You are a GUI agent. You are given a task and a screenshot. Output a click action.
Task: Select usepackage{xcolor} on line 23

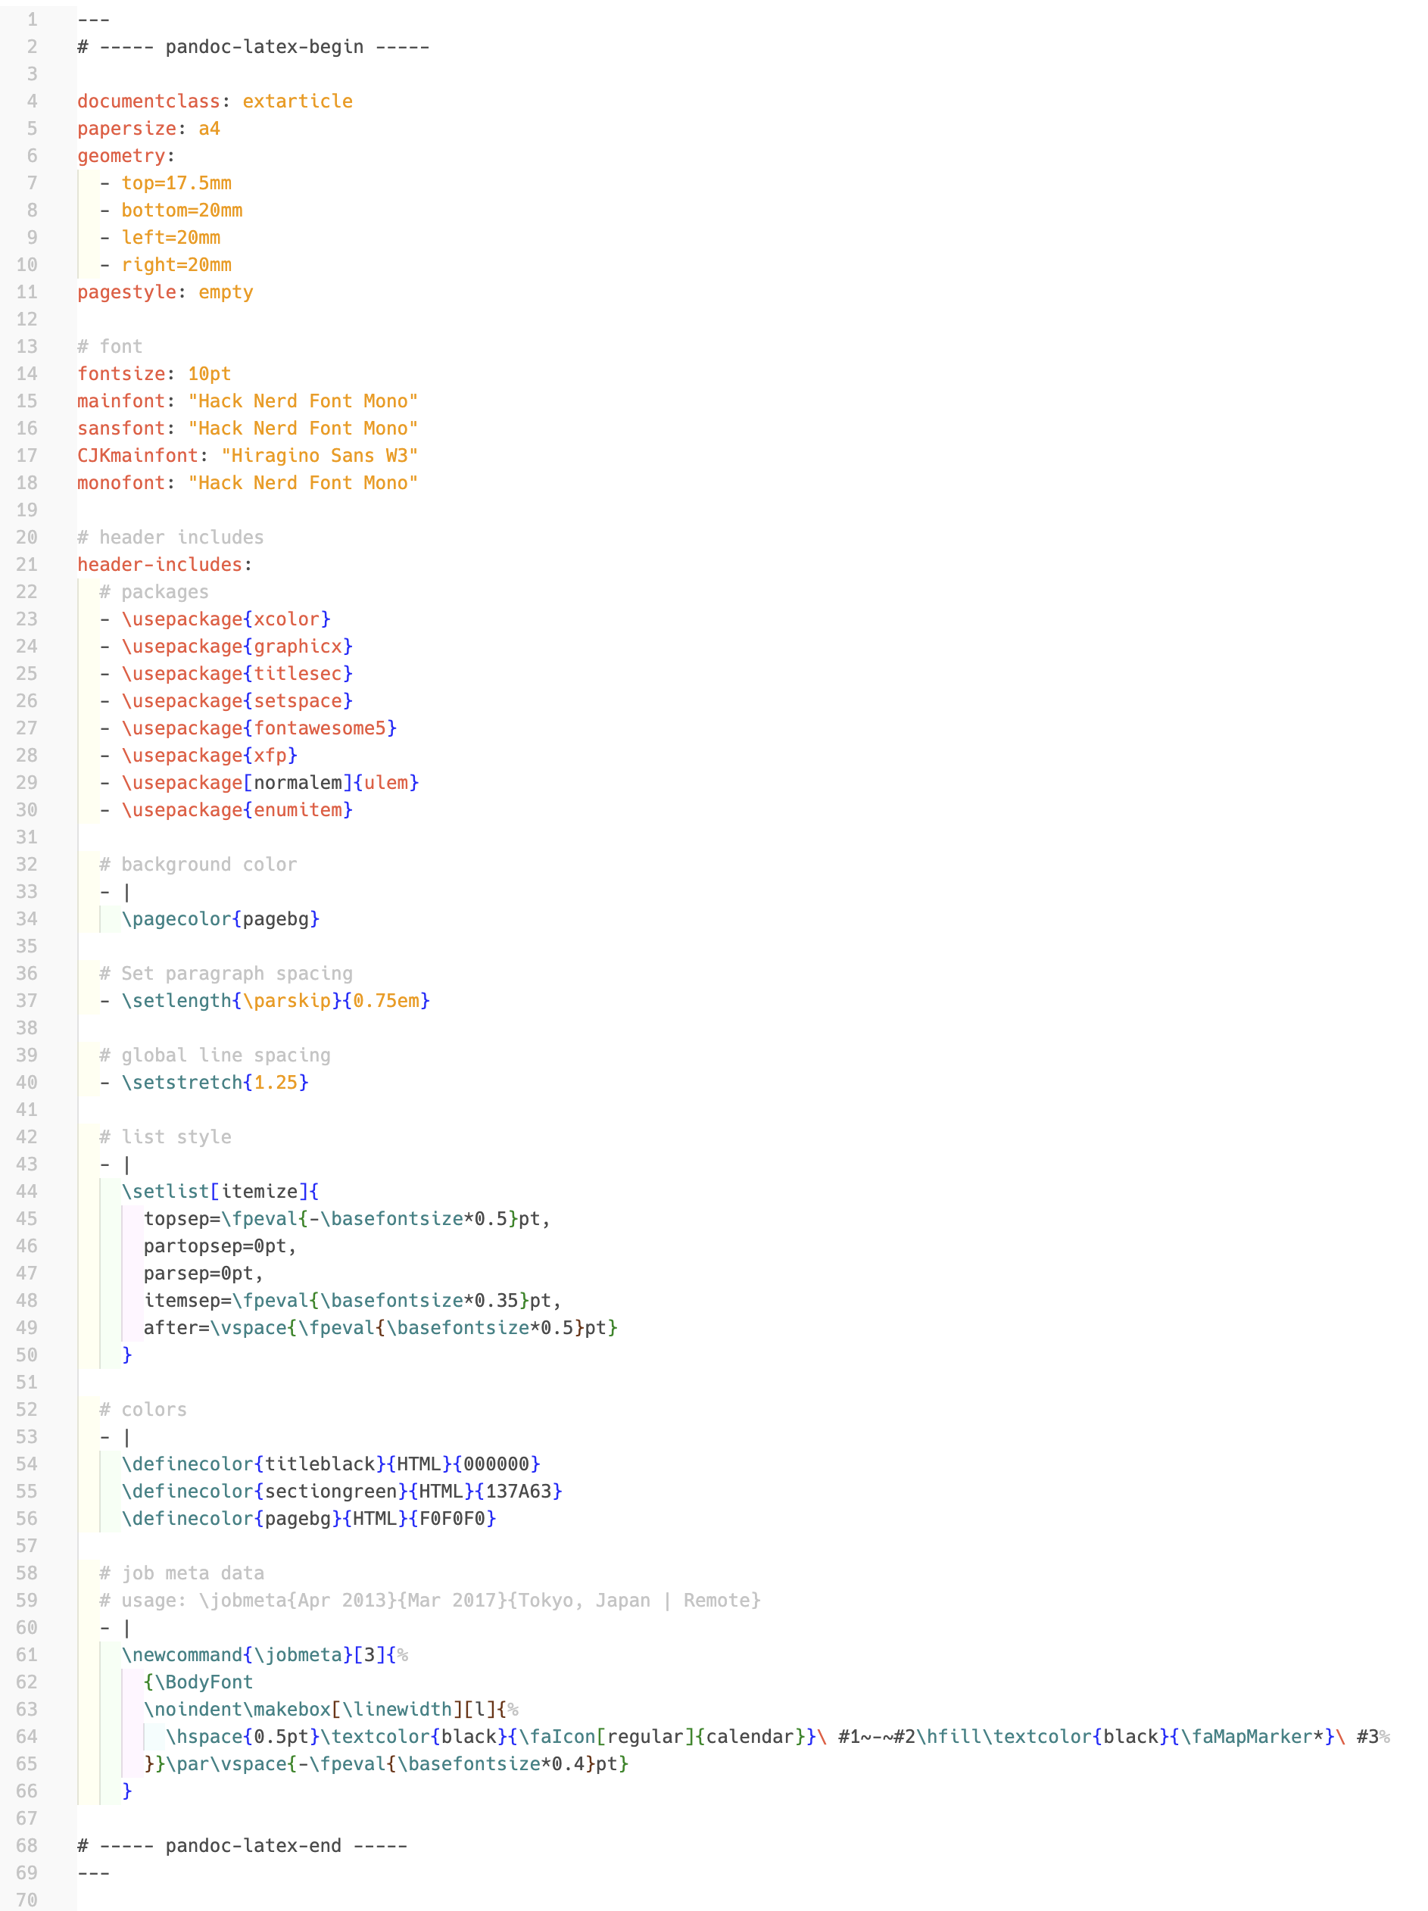(x=226, y=619)
